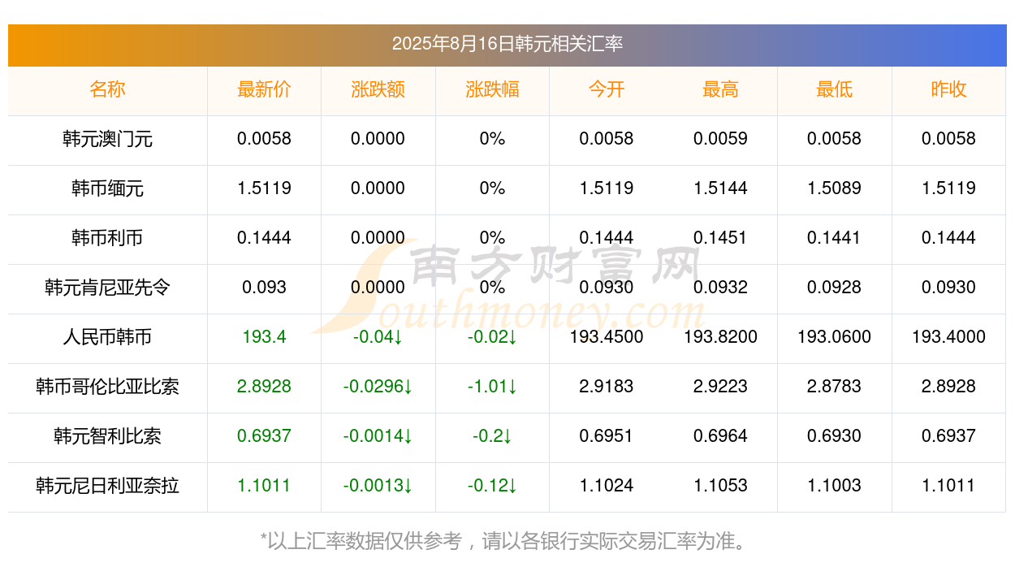Click the 韩元尼日利亚奈拉 row name
Screen dimensions: 1015x567
[x=107, y=486]
